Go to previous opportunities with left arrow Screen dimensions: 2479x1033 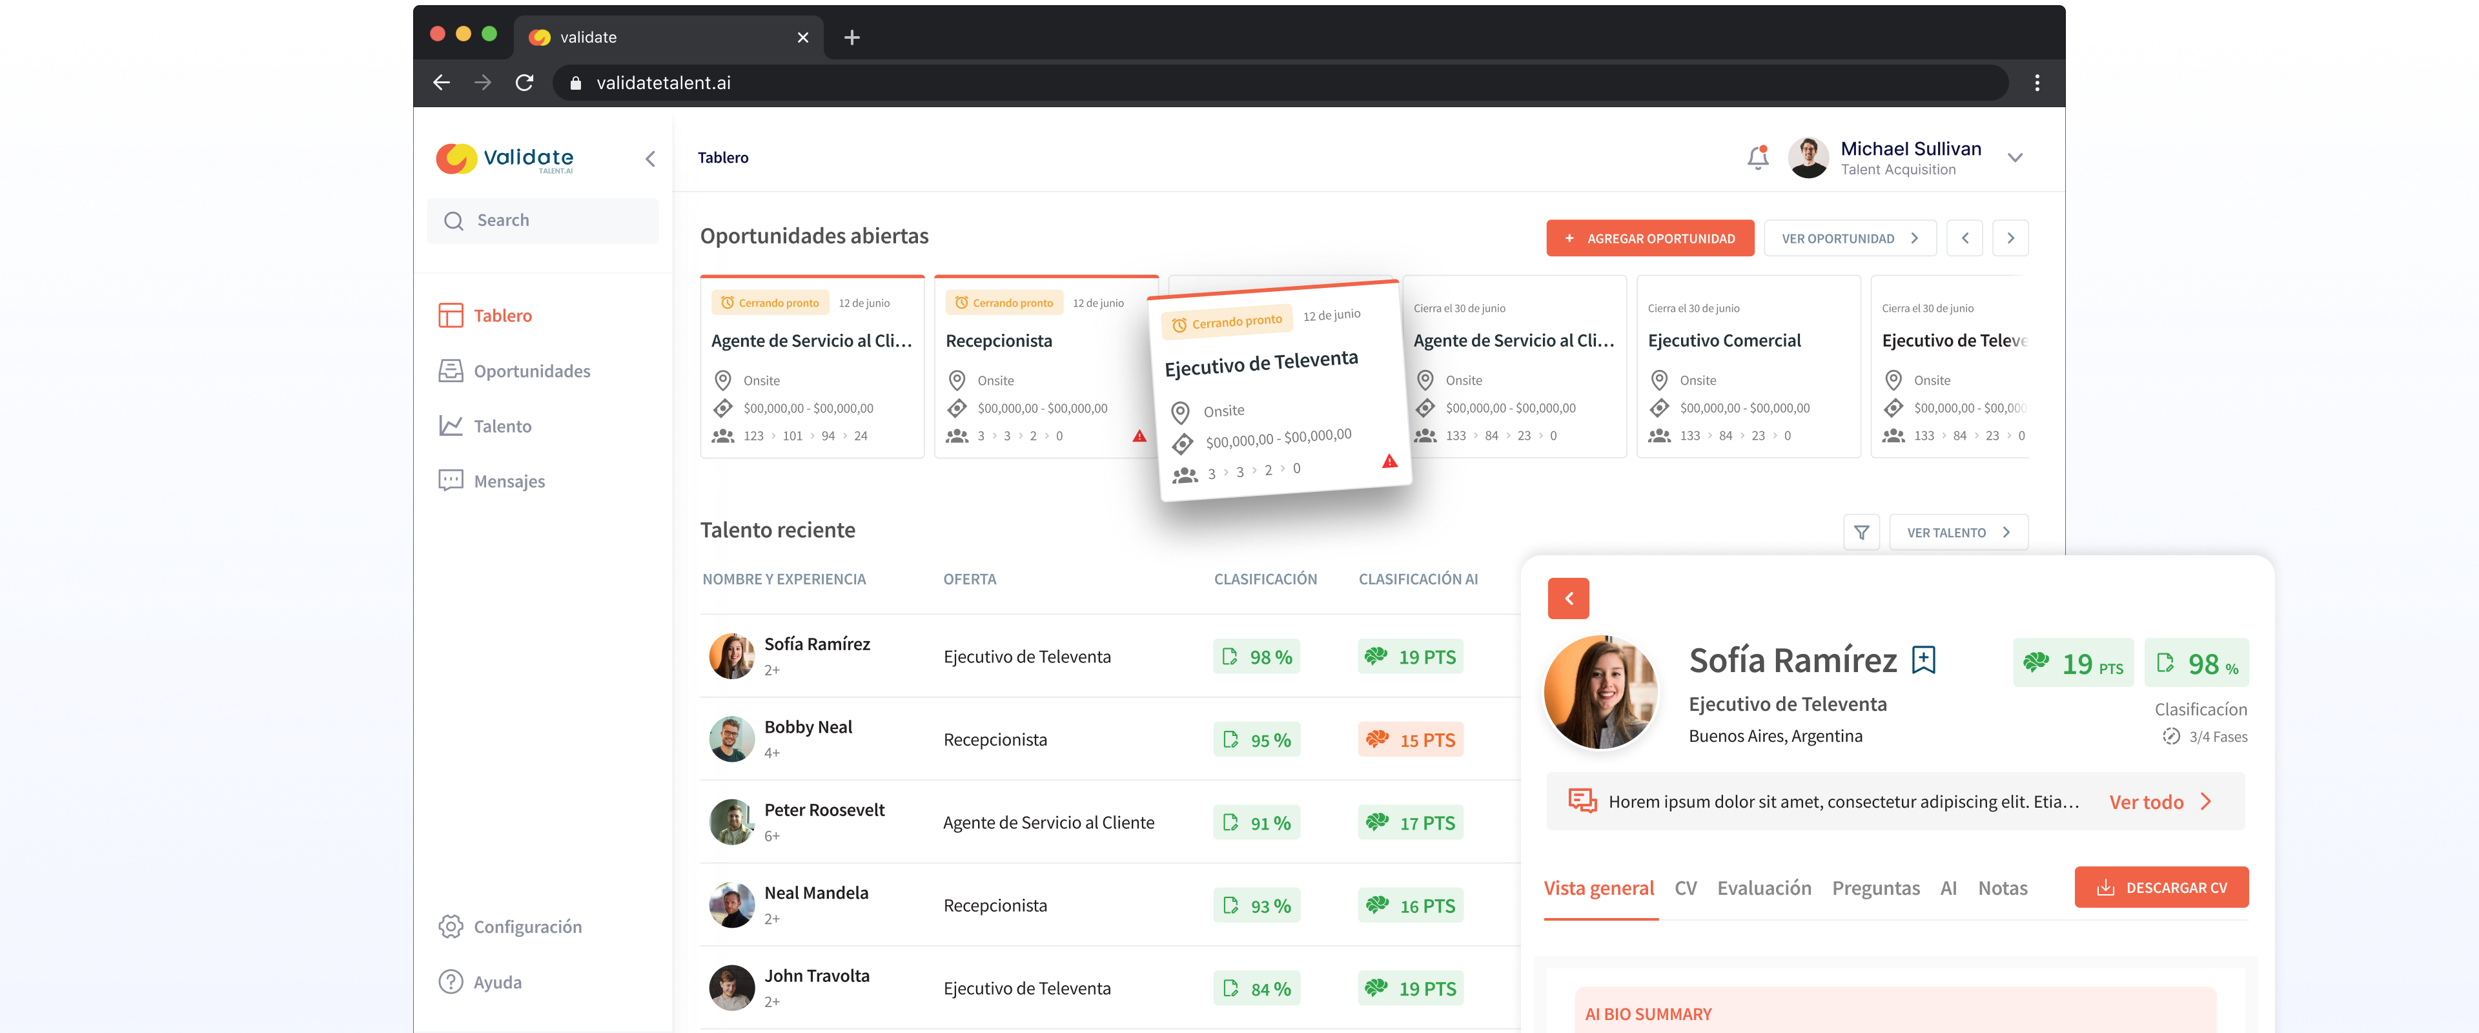[x=1964, y=238]
